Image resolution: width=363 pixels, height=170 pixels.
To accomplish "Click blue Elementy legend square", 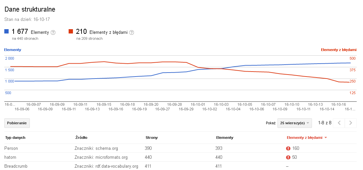I will click(x=7, y=32).
